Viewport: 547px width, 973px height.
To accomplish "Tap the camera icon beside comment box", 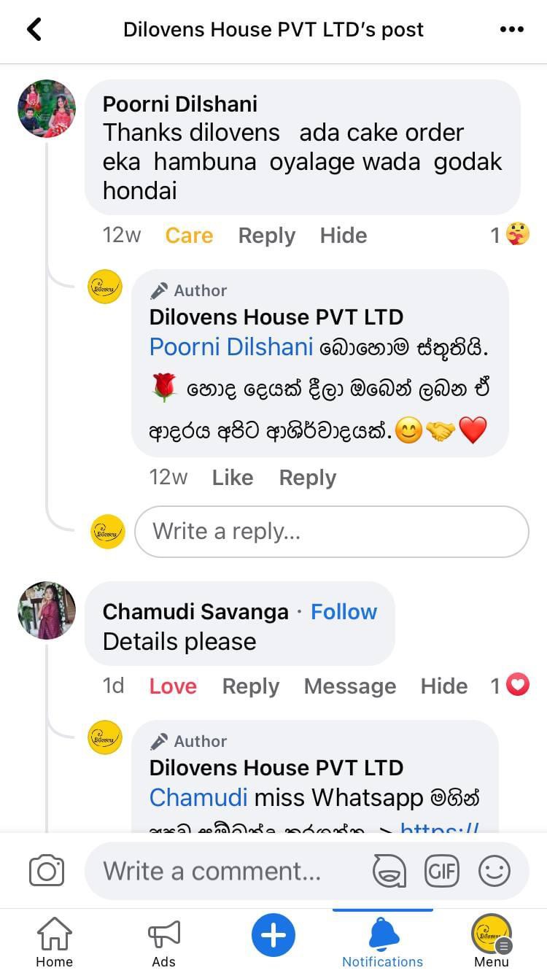I will point(47,871).
